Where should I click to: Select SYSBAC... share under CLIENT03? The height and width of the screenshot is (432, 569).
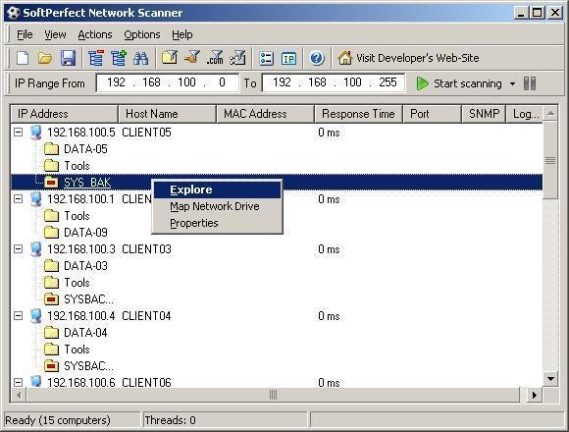click(88, 299)
